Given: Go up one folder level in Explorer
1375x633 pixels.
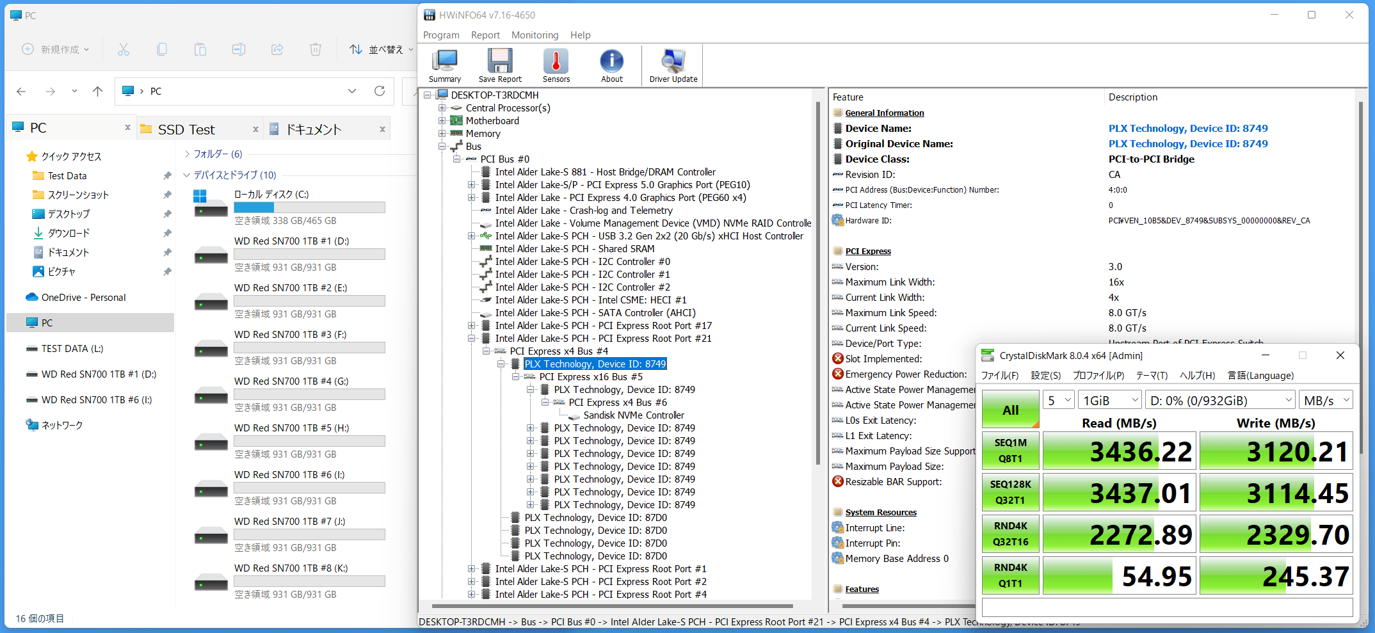Looking at the screenshot, I should click(97, 92).
